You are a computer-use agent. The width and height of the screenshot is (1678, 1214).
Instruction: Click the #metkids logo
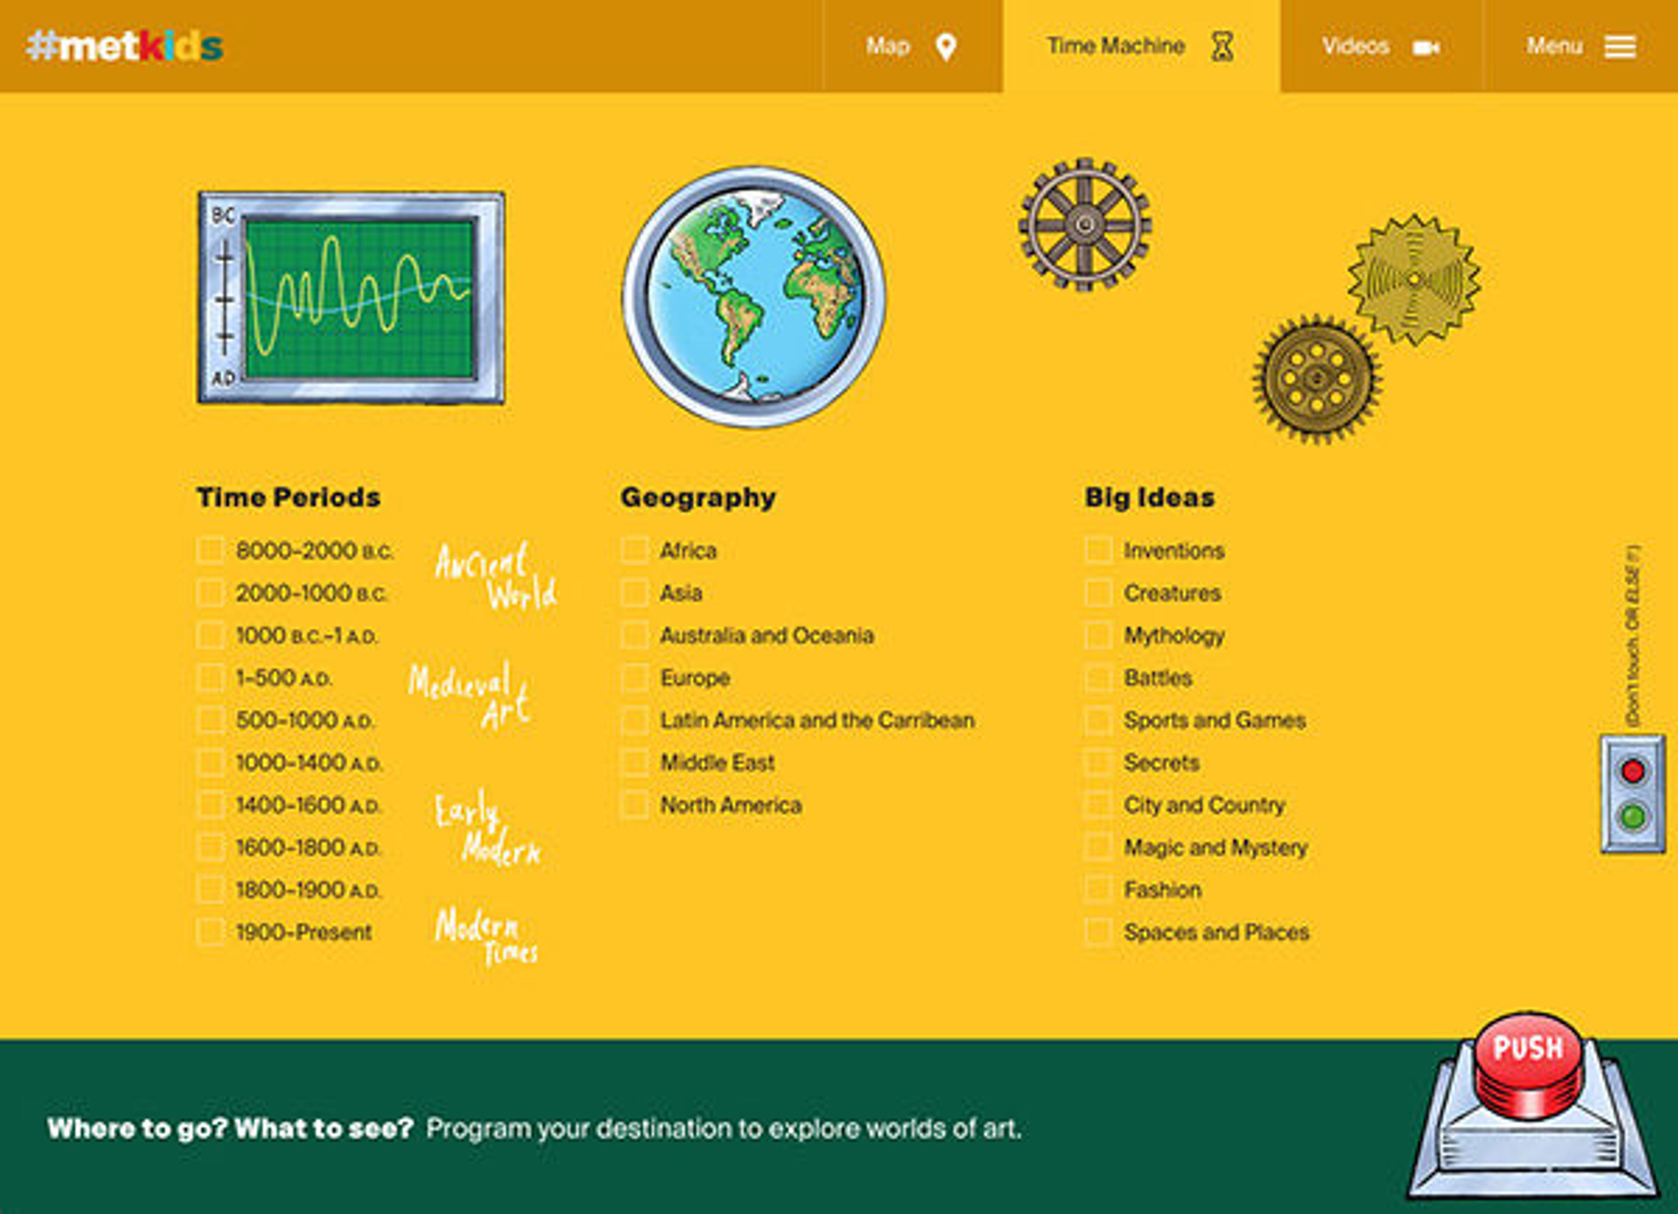tap(124, 47)
